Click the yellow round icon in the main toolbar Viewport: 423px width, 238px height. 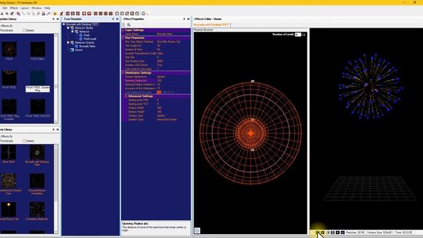(55, 13)
